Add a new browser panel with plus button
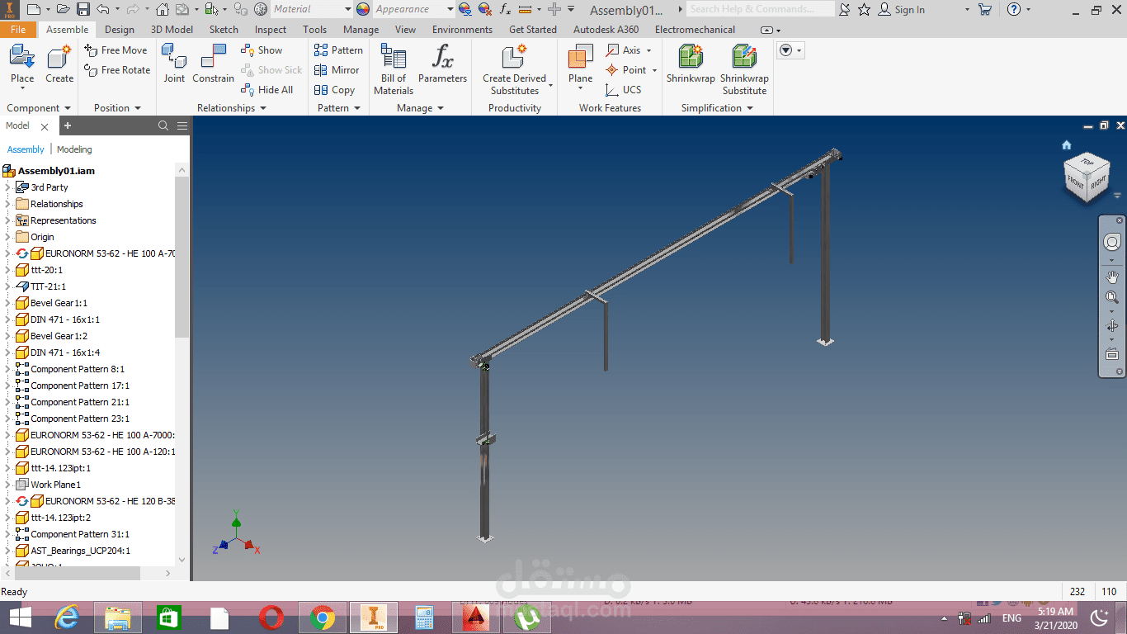Viewport: 1127px width, 634px height. click(68, 125)
